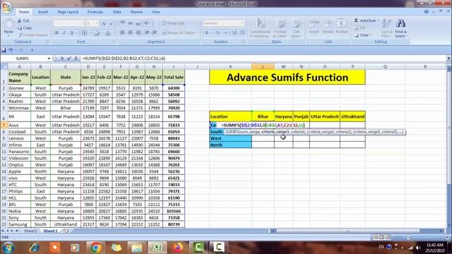
Task: Click the Save icon in Quick Access
Action: pyautogui.click(x=4, y=50)
